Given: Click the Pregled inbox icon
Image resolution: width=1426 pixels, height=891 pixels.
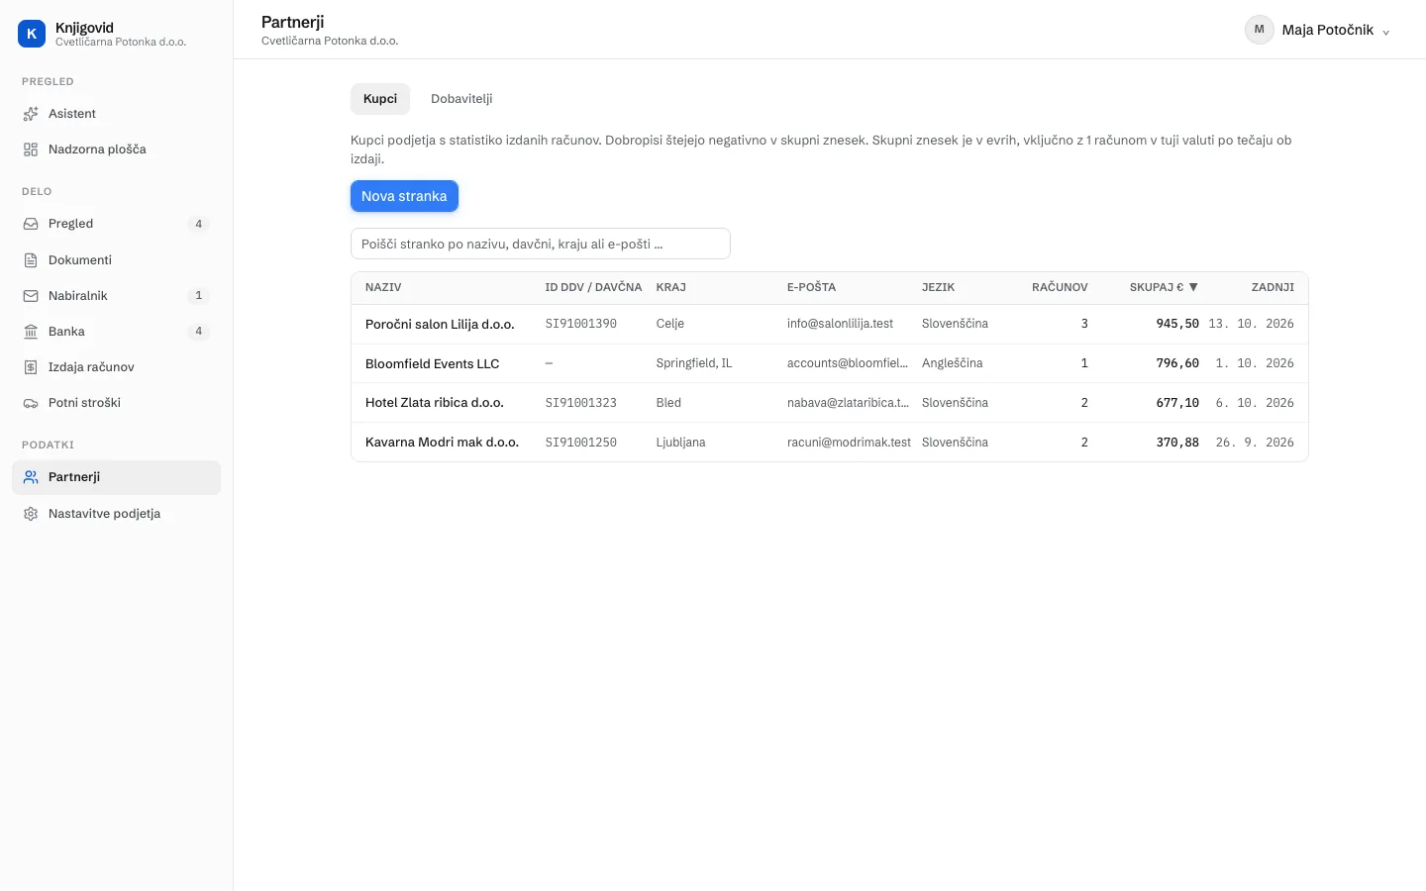Looking at the screenshot, I should click(x=31, y=224).
